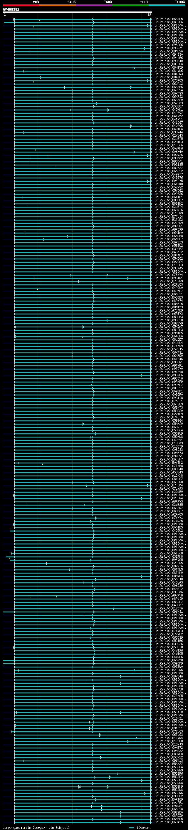Image resolution: width=188 pixels, height=830 pixels.
Task: Click the UniRef100_Q06H40 label
Action: point(169,152)
